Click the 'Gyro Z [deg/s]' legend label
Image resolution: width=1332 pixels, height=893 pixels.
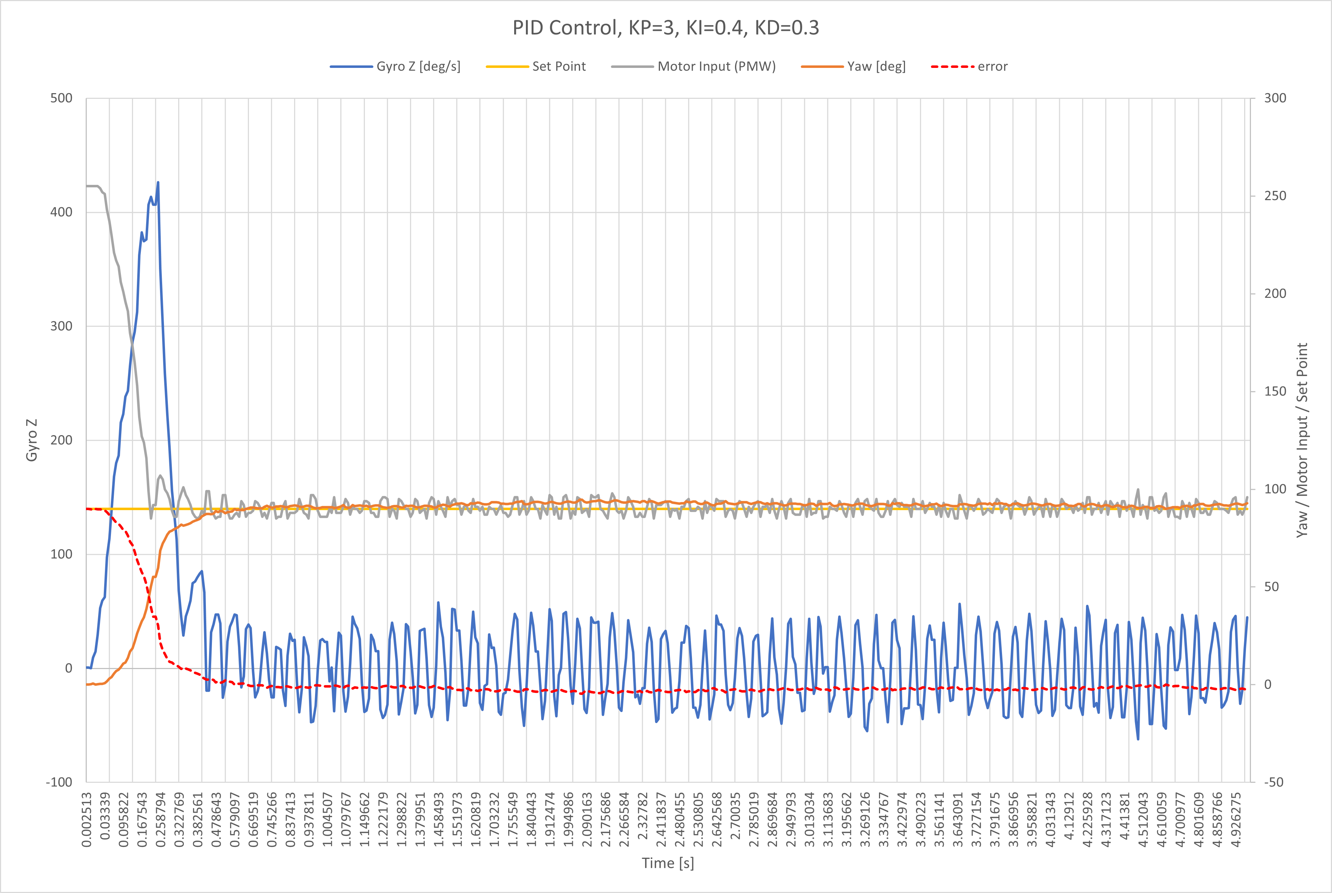(x=419, y=66)
